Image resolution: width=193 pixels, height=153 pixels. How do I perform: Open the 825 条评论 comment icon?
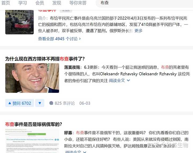51,103
